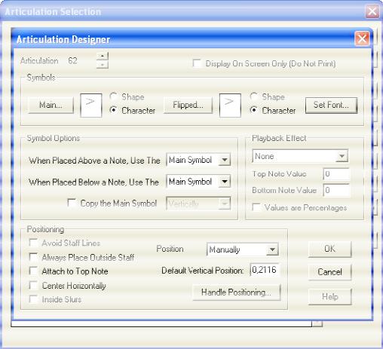Enable Display On Screen Only checkbox
This screenshot has width=383, height=349.
[197, 63]
